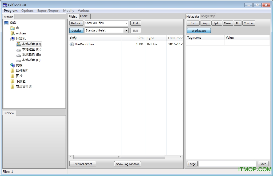
Task: Select the 软件图片 folder in tree
Action: tap(22, 71)
